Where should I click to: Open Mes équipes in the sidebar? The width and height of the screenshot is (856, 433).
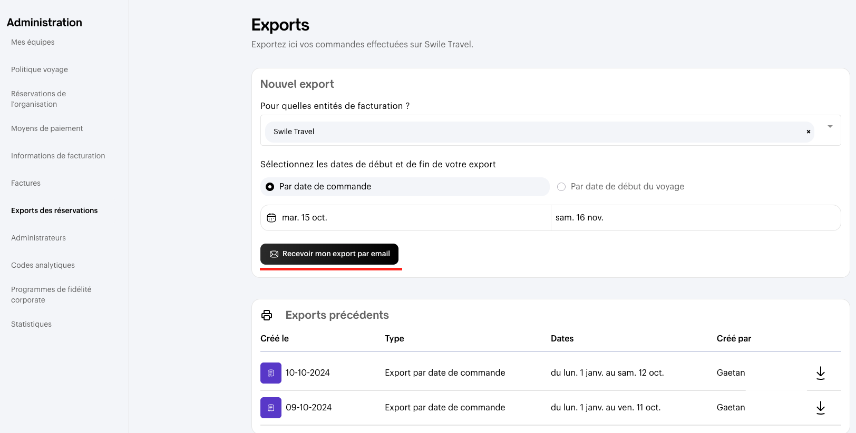(x=33, y=42)
